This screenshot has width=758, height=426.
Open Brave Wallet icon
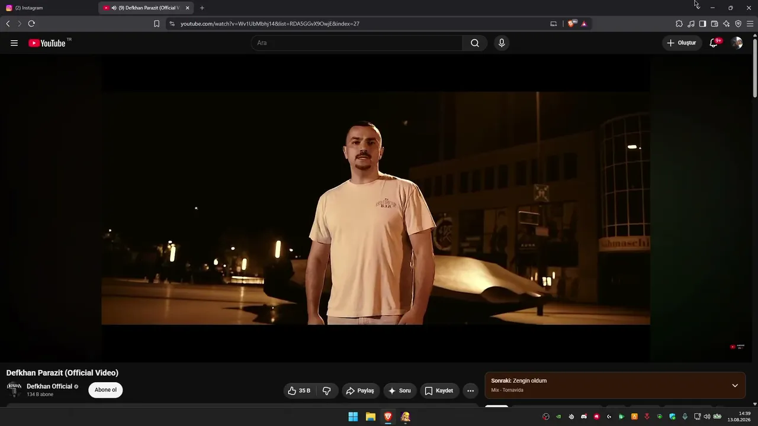point(714,24)
